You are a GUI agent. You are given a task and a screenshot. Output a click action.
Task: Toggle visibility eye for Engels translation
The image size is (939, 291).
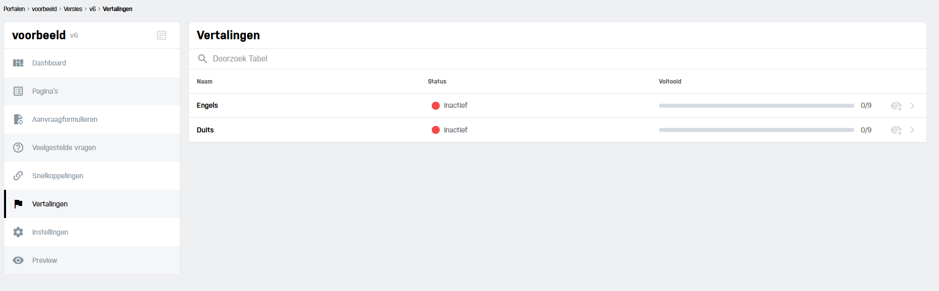(x=896, y=106)
